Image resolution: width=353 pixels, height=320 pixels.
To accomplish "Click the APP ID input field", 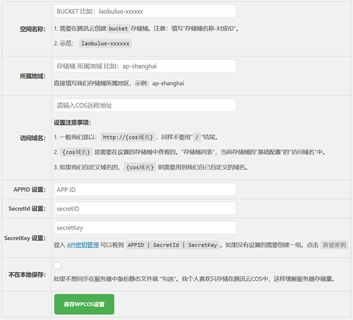I will tap(145, 189).
